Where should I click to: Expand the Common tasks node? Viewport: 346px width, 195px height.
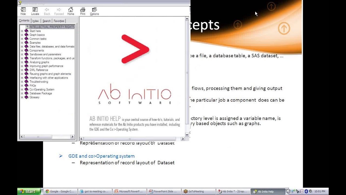[x=22, y=39]
